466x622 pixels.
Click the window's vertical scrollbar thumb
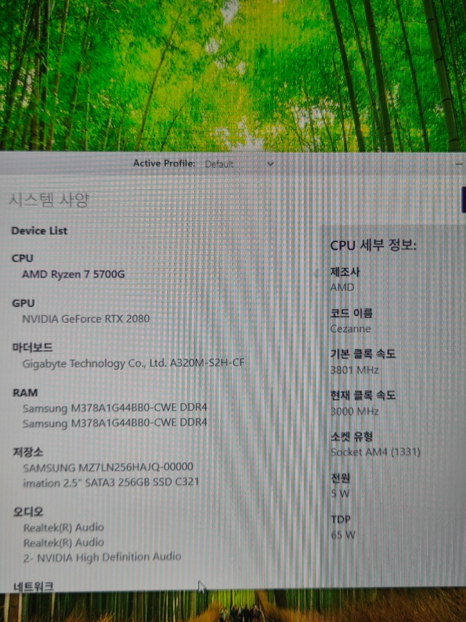point(464,200)
